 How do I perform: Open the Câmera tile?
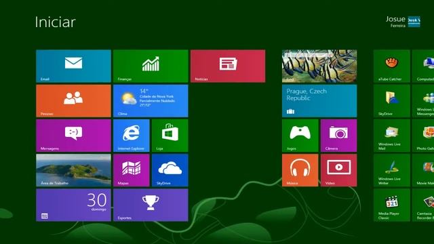point(339,136)
